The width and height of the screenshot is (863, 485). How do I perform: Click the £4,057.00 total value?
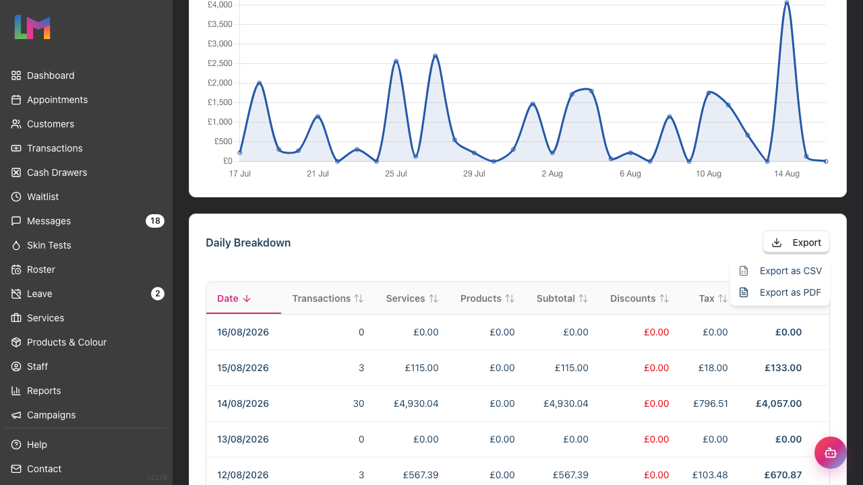pos(779,403)
